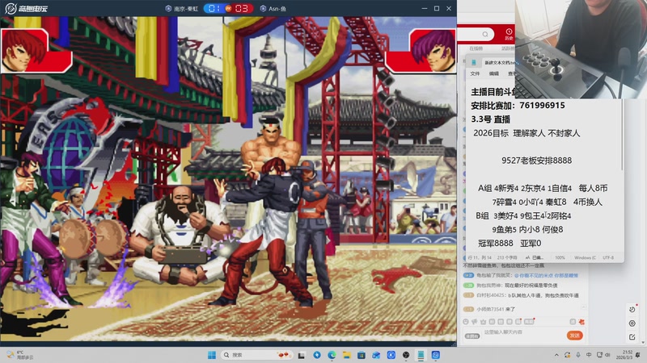
Task: Click the 9鱼弟5 内小8 何俊8 line
Action: (527, 230)
